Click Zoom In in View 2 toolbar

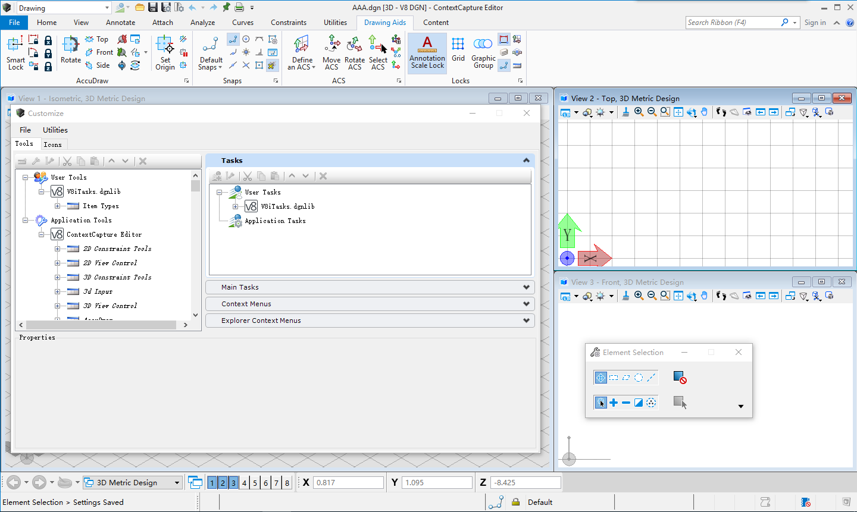(x=639, y=112)
